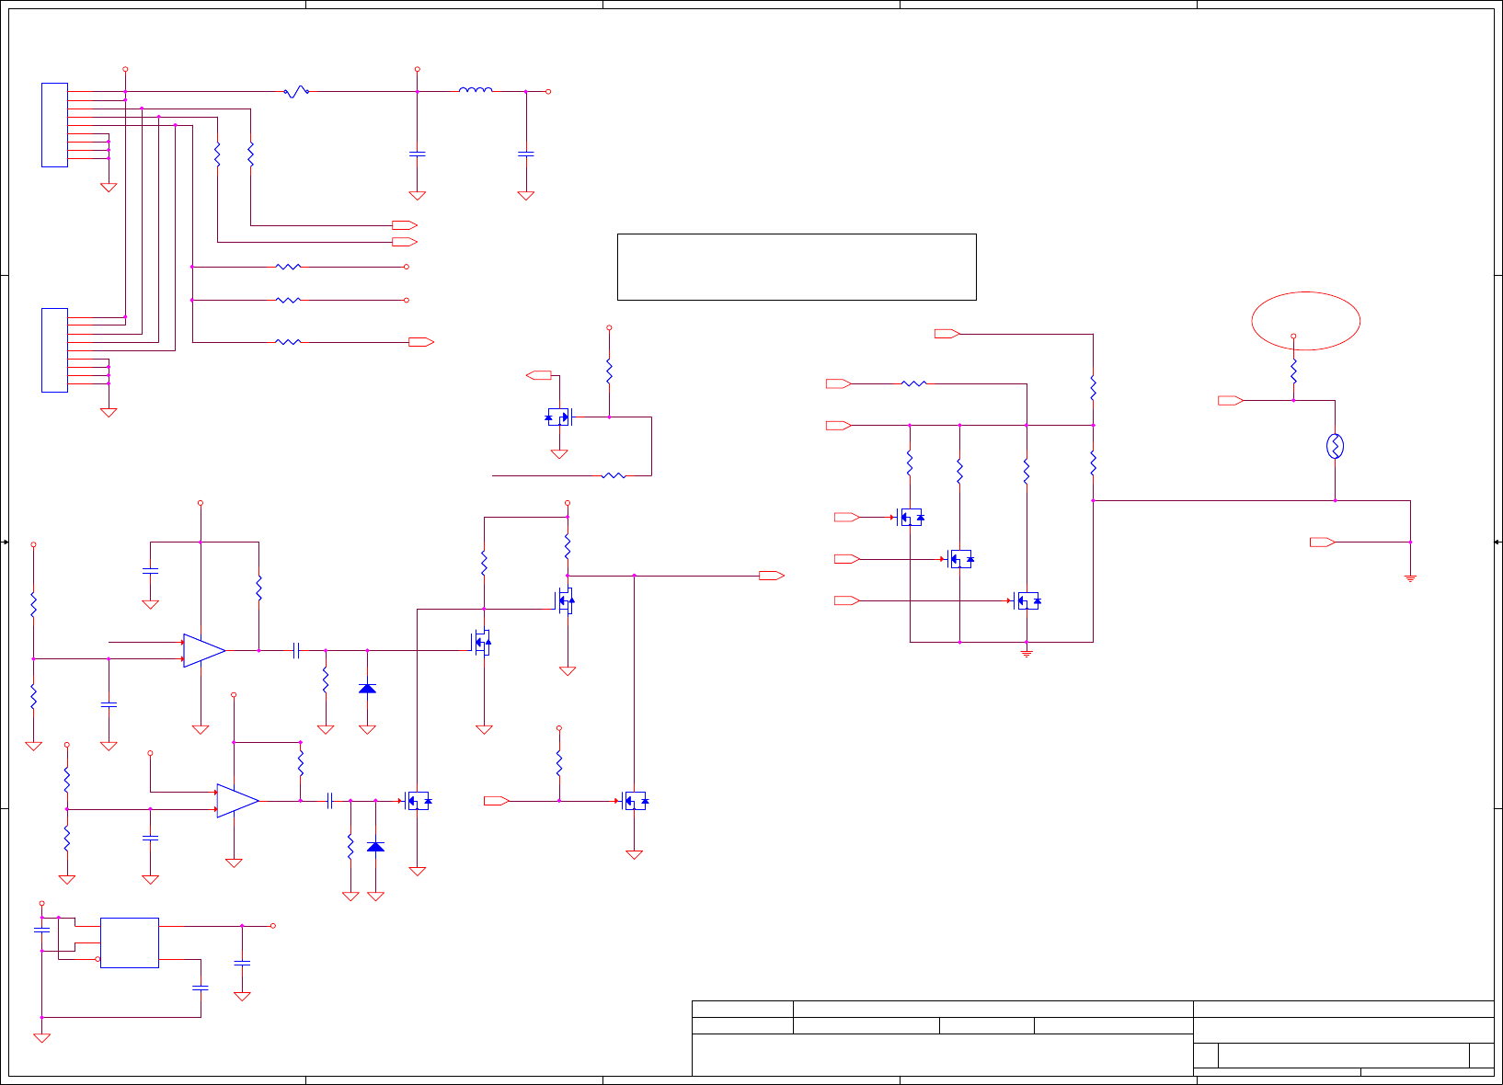This screenshot has height=1085, width=1503.
Task: Click the lower connector block on the left
Action: (54, 350)
